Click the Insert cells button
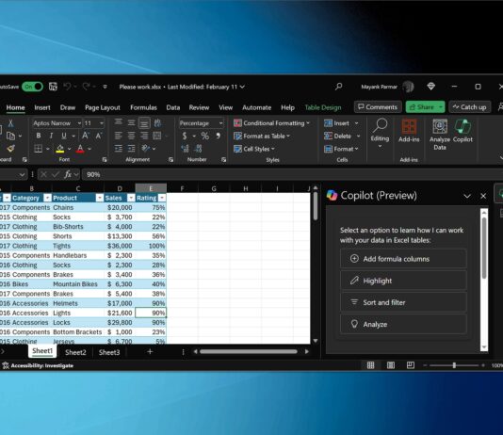The height and width of the screenshot is (435, 503). click(x=337, y=123)
